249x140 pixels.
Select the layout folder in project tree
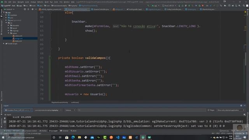coord(14,28)
